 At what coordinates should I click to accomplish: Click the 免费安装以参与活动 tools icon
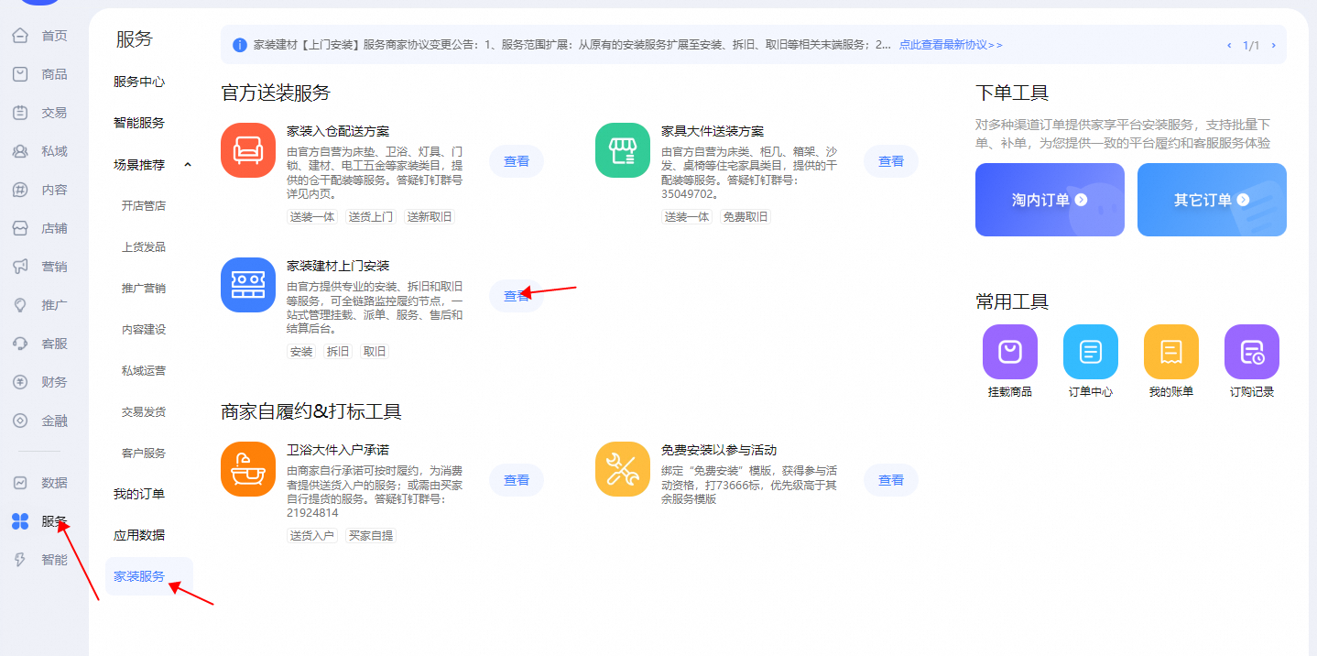(623, 469)
